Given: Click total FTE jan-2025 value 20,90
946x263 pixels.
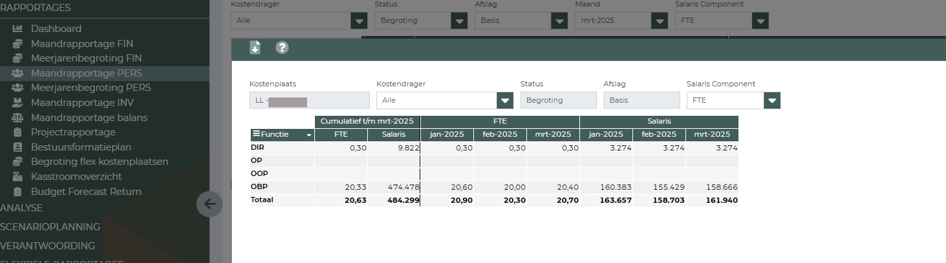Looking at the screenshot, I should tap(462, 200).
